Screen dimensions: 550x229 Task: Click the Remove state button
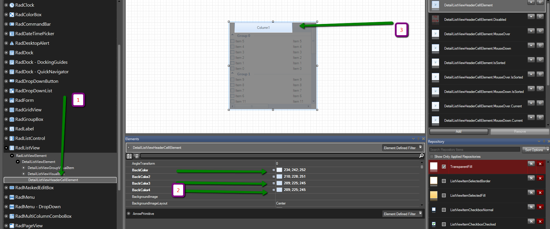[520, 132]
